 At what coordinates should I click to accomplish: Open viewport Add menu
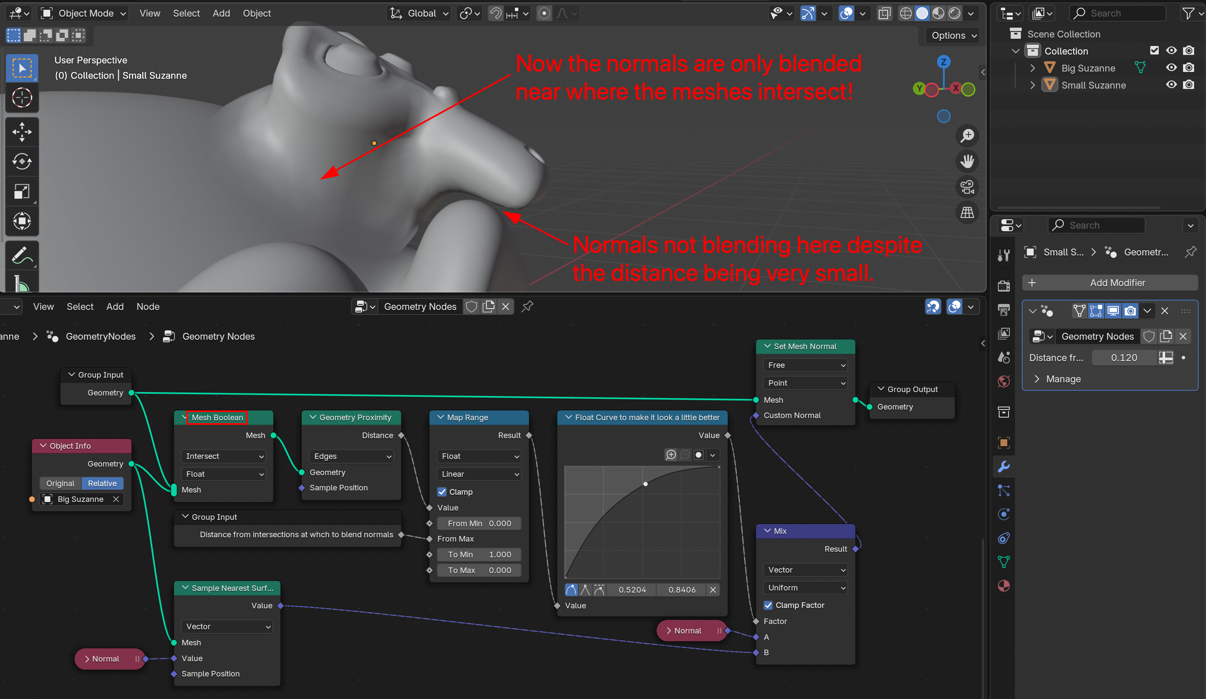[221, 13]
